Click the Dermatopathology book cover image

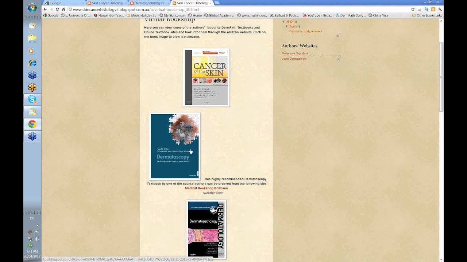(206, 229)
